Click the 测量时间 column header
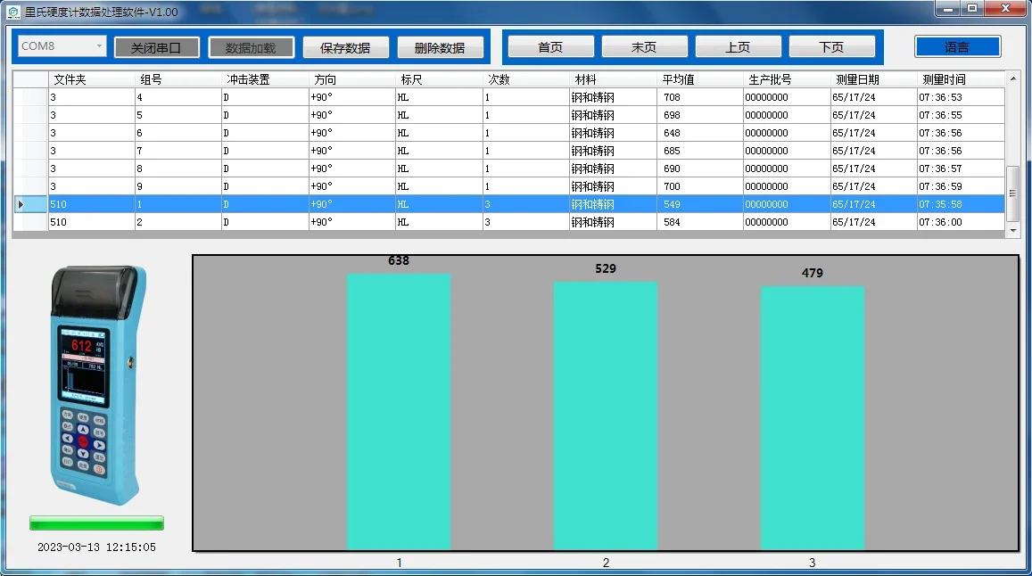 pyautogui.click(x=960, y=79)
